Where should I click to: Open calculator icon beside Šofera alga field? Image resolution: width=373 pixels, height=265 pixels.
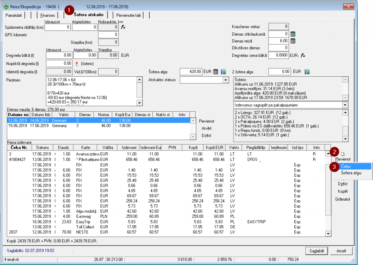pos(216,72)
